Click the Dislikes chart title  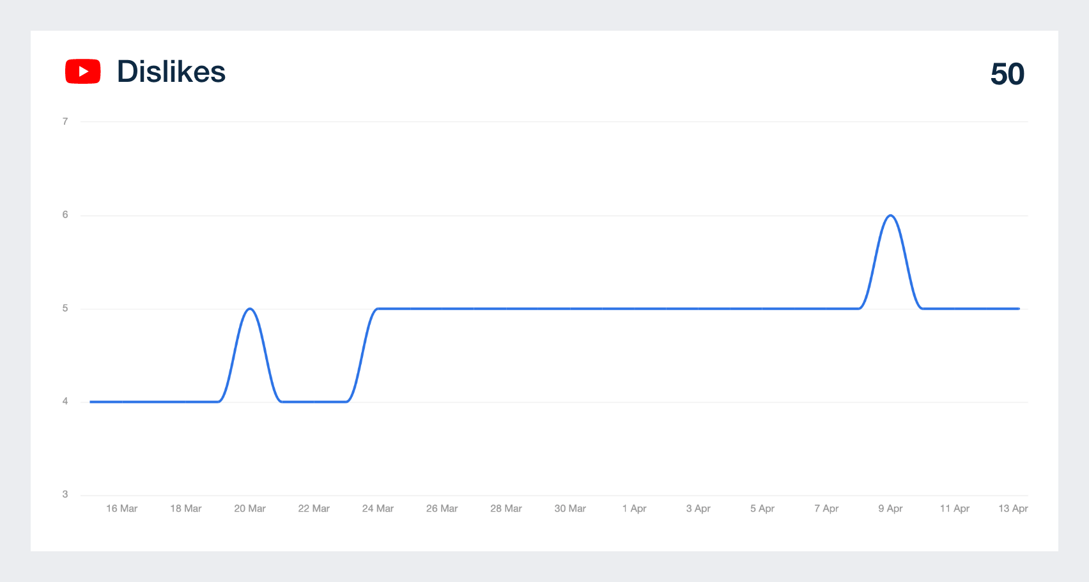pos(171,72)
